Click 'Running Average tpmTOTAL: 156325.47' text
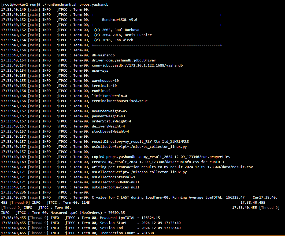The height and width of the screenshot is (236, 285). click(209, 197)
